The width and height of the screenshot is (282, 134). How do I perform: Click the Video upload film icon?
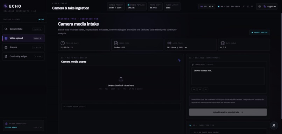(x=6, y=38)
